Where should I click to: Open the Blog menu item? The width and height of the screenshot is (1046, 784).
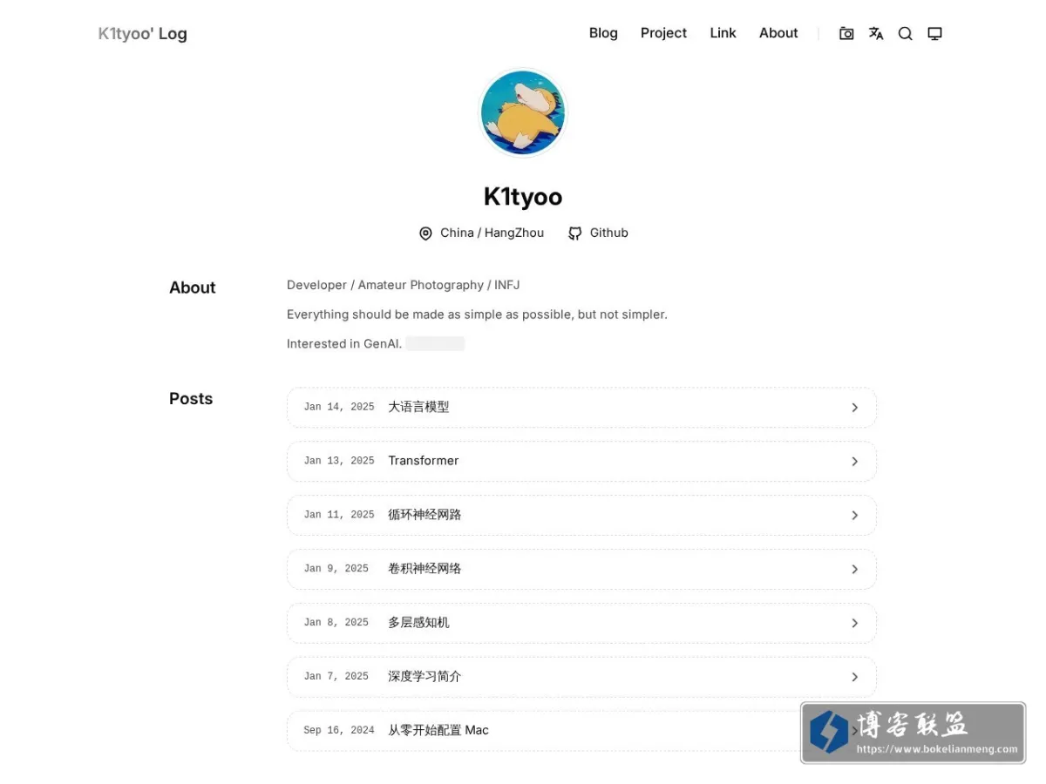603,33
